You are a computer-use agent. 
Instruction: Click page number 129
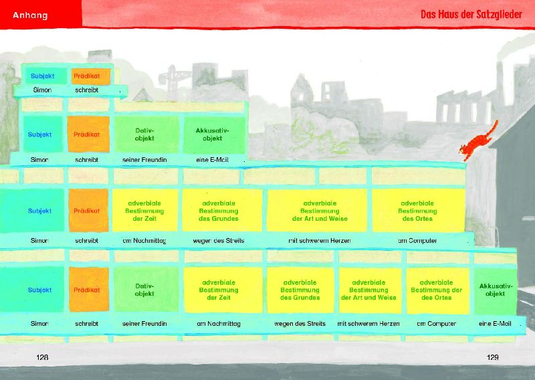[493, 357]
